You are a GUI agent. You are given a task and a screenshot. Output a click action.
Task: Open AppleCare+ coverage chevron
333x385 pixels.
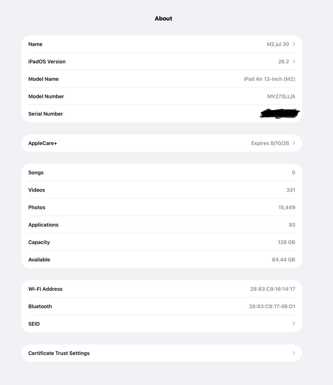click(x=294, y=143)
